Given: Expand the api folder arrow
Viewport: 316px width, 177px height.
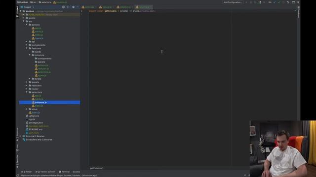Looking at the screenshot, I should tap(27, 41).
